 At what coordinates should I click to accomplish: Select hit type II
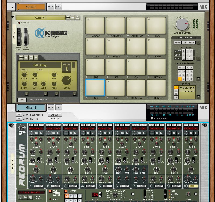pyautogui.click(x=176, y=91)
